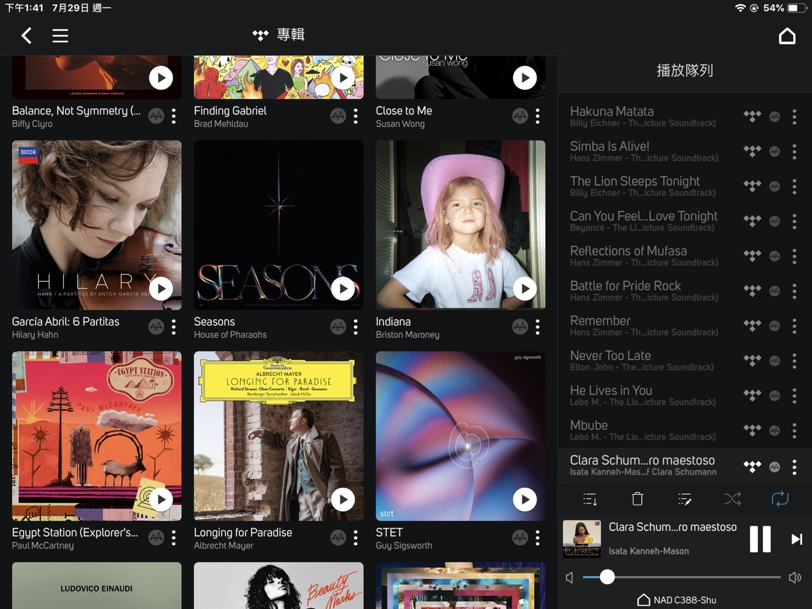Screen dimensions: 812x609
Task: Select Hakuna Matata in the queue
Action: (x=685, y=116)
